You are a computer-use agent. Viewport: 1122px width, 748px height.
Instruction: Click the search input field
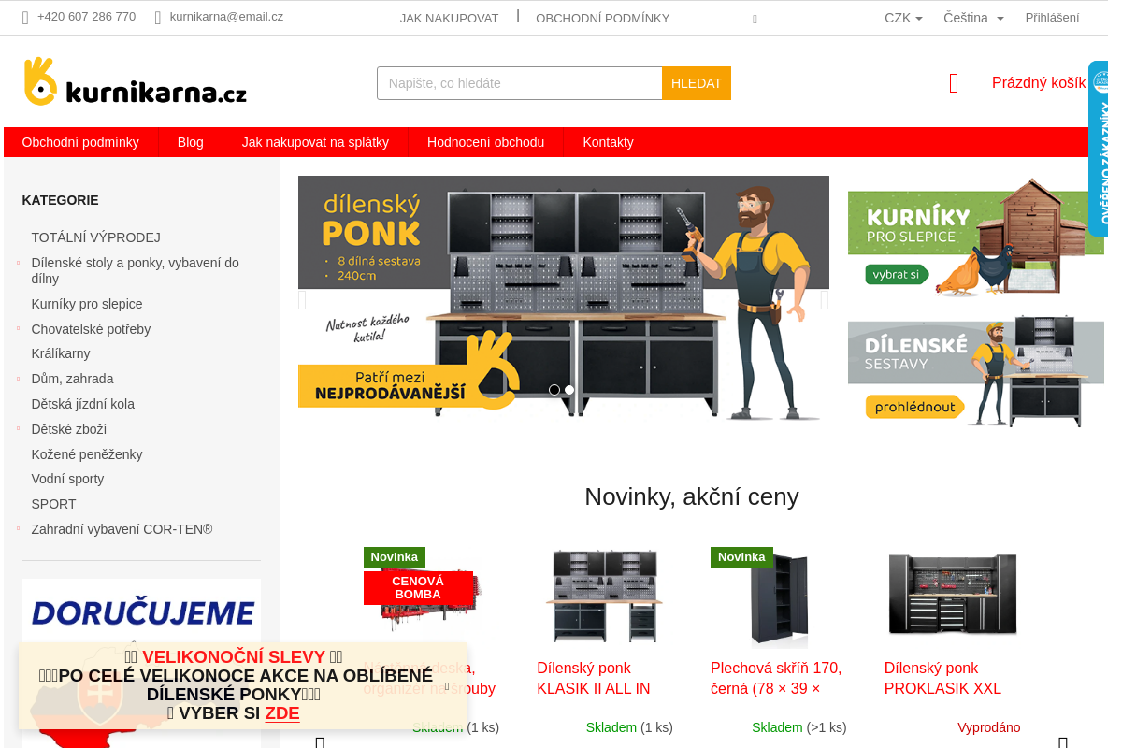(520, 83)
